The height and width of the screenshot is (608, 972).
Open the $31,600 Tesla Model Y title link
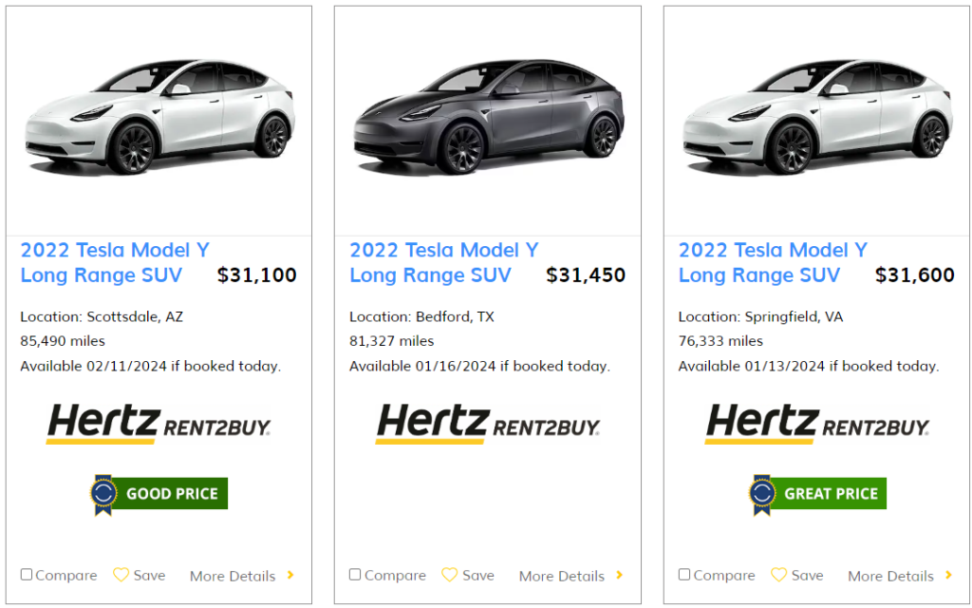(773, 262)
